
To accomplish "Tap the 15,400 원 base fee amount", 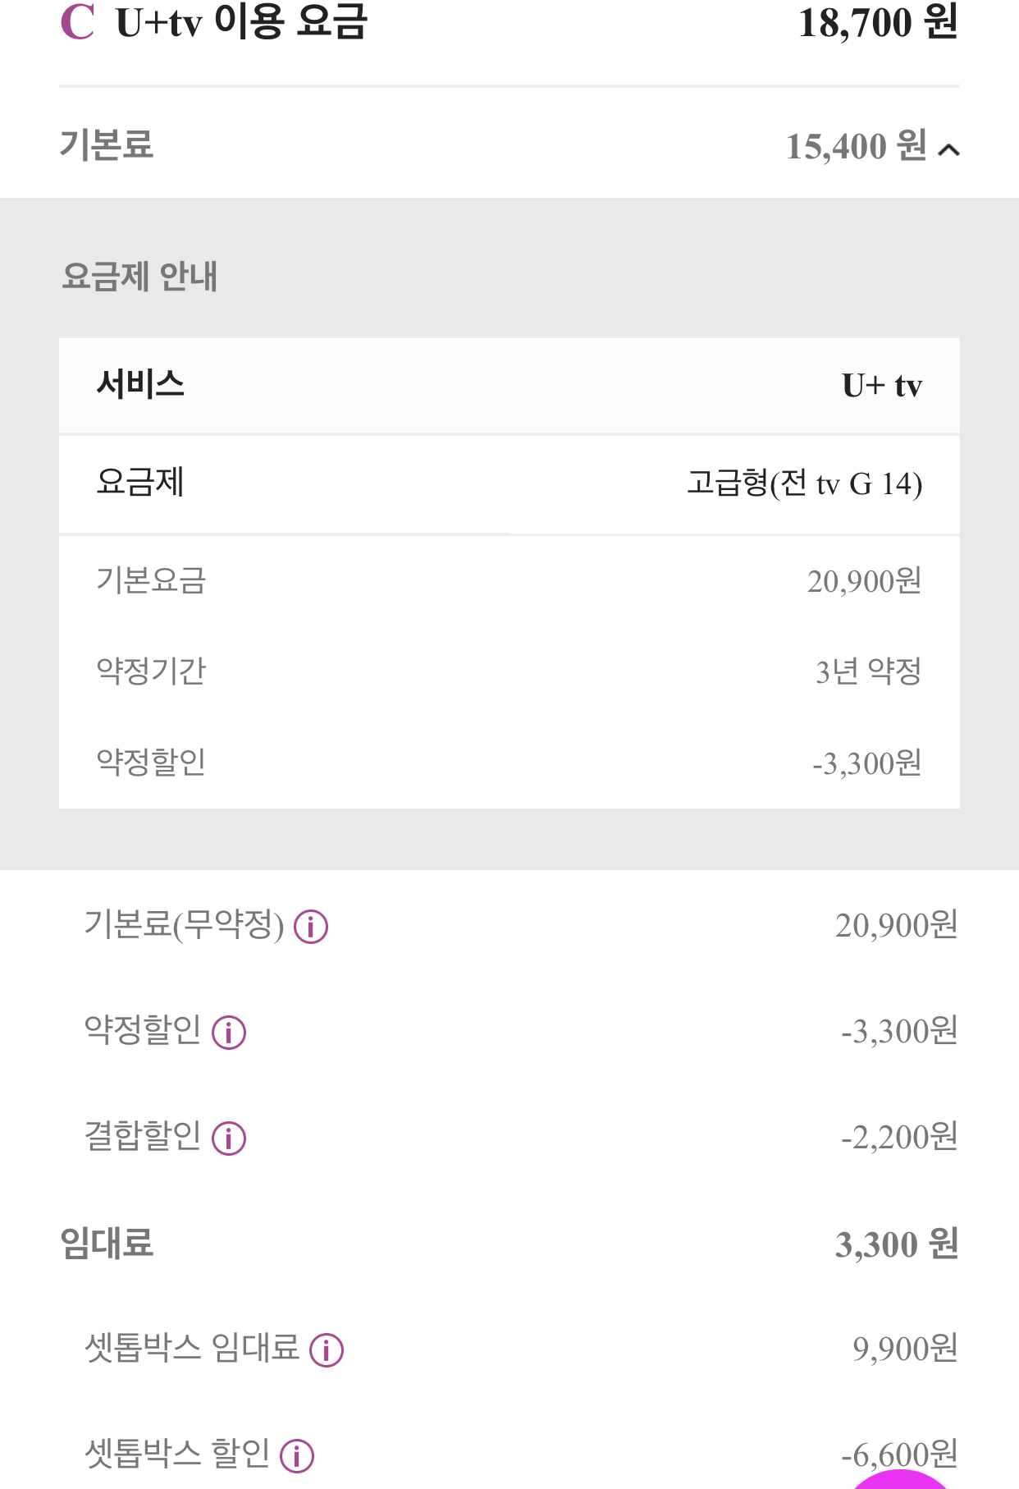I will [856, 147].
